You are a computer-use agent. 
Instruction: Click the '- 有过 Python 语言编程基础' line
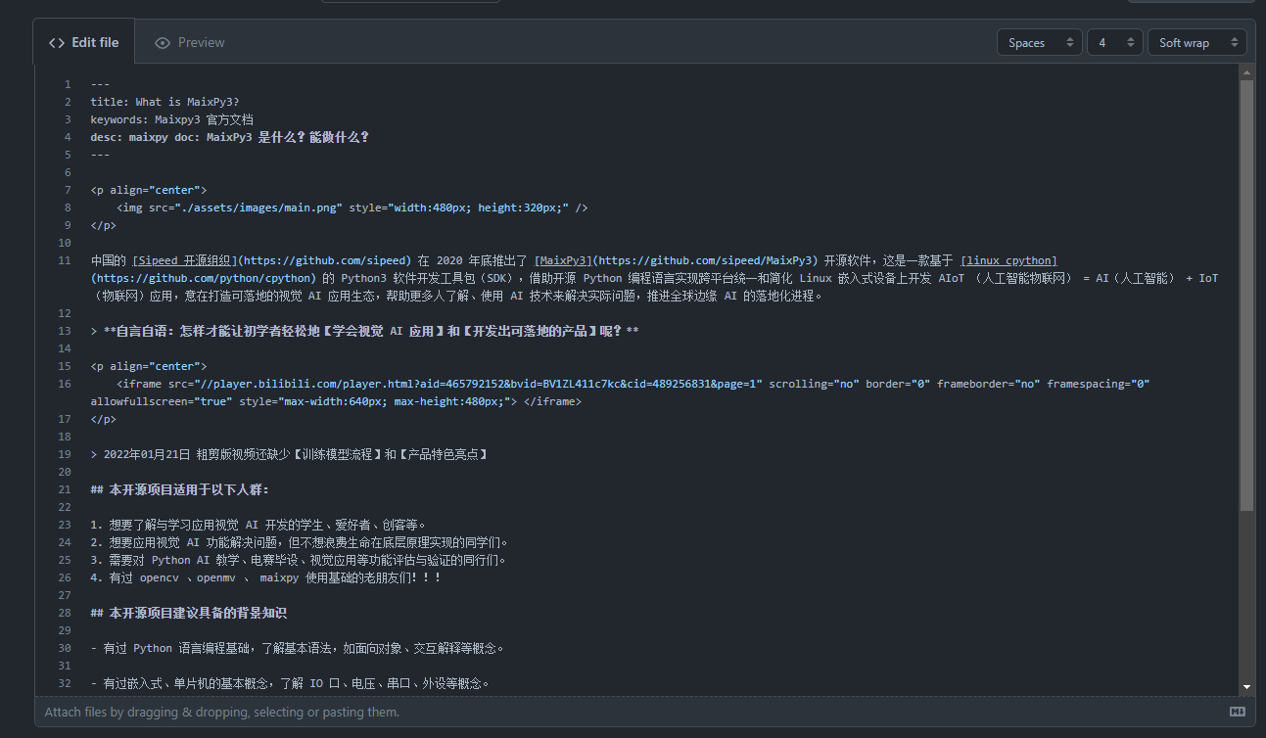click(x=297, y=648)
